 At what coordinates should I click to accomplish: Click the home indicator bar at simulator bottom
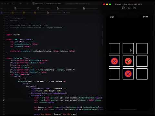pos(128,110)
